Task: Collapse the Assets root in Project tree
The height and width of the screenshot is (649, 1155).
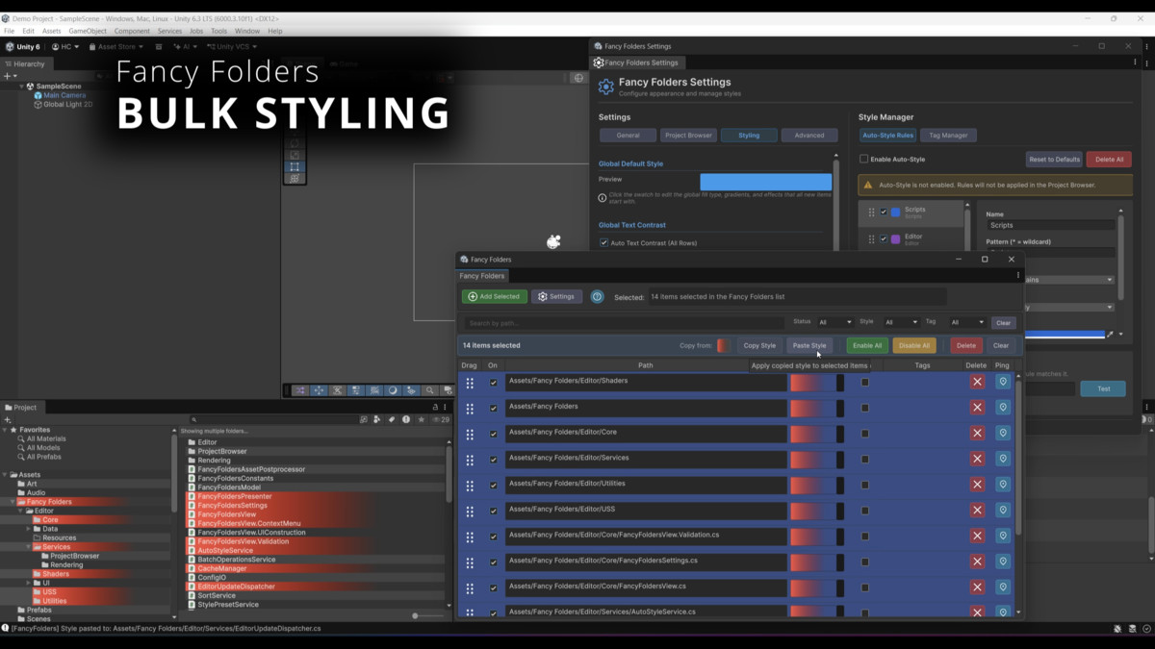Action: point(6,475)
